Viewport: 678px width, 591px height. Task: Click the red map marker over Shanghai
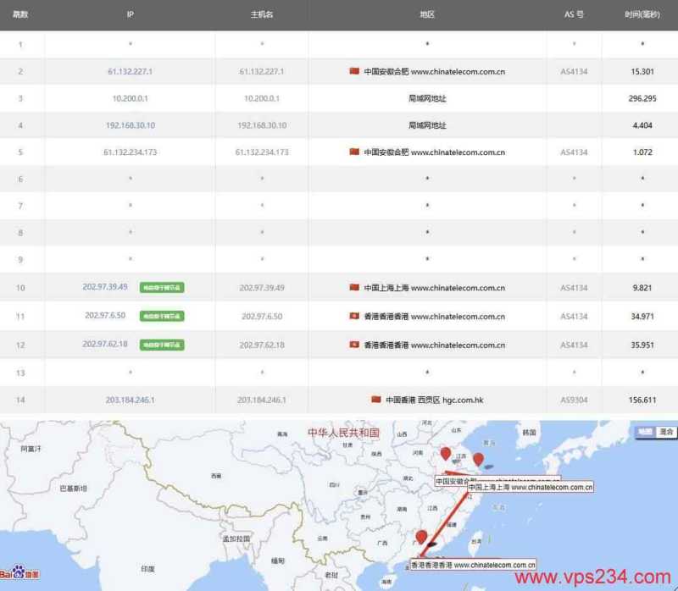coord(480,460)
